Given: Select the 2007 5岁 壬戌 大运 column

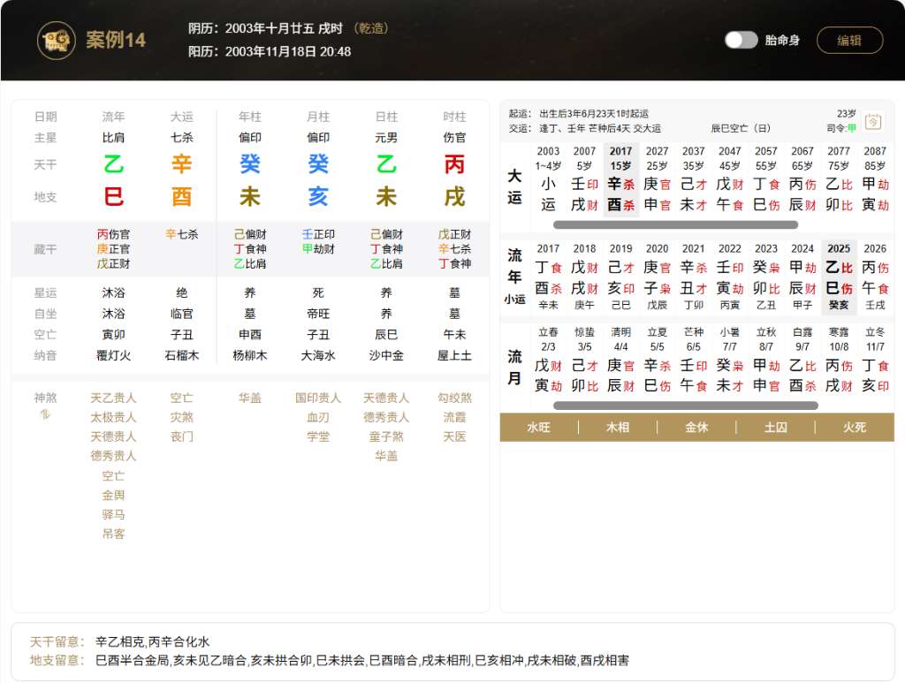Looking at the screenshot, I should (x=584, y=178).
